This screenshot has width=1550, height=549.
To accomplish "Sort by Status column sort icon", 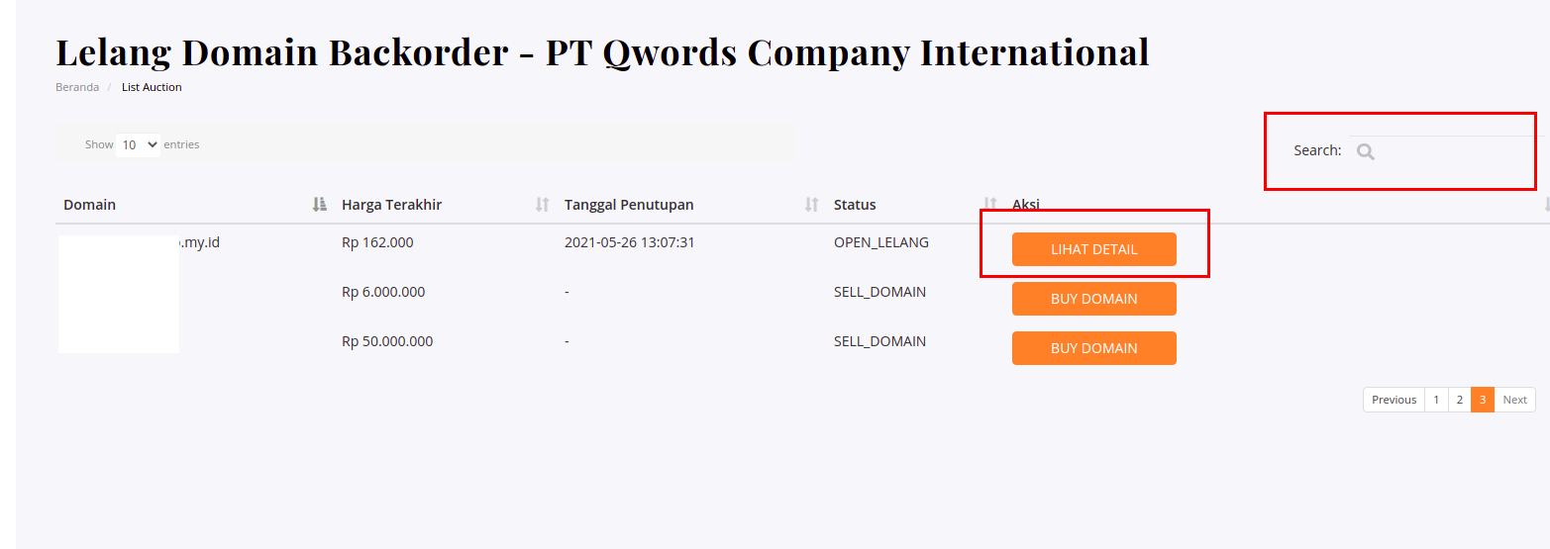I will [x=988, y=205].
